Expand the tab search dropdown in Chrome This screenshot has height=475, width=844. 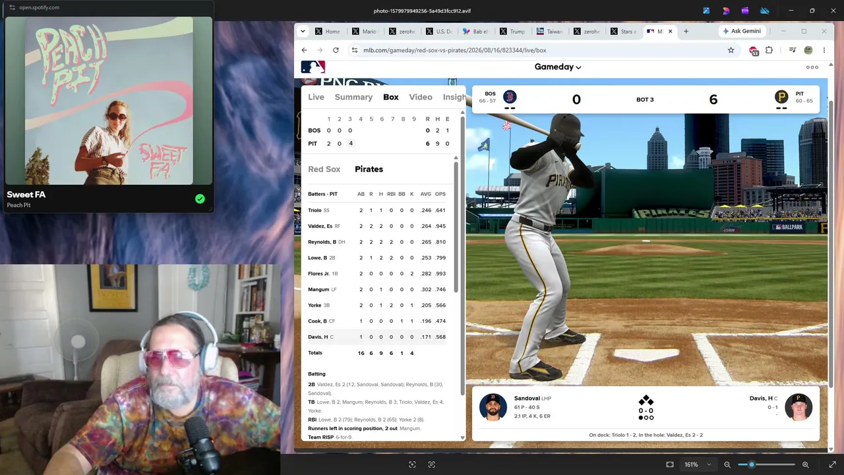(x=303, y=31)
